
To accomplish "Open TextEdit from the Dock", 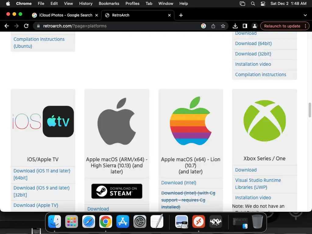I will coord(157,222).
